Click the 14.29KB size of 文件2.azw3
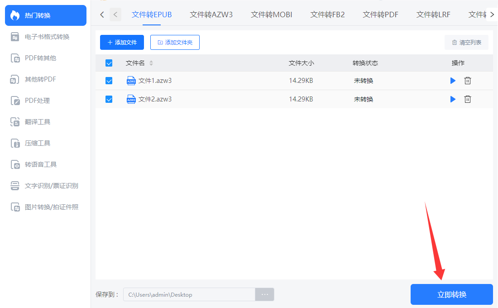Viewport: 498px width, 308px height. click(x=301, y=100)
